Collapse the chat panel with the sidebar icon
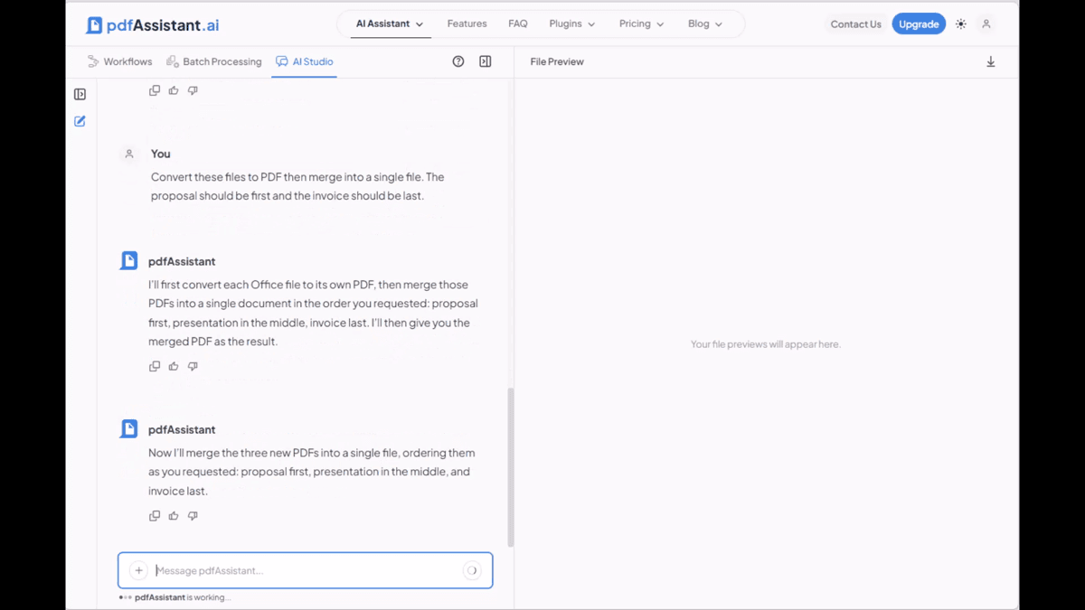 486,61
